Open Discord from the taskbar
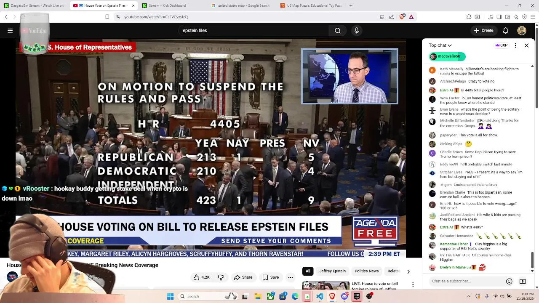539x303 pixels. [x=344, y=296]
